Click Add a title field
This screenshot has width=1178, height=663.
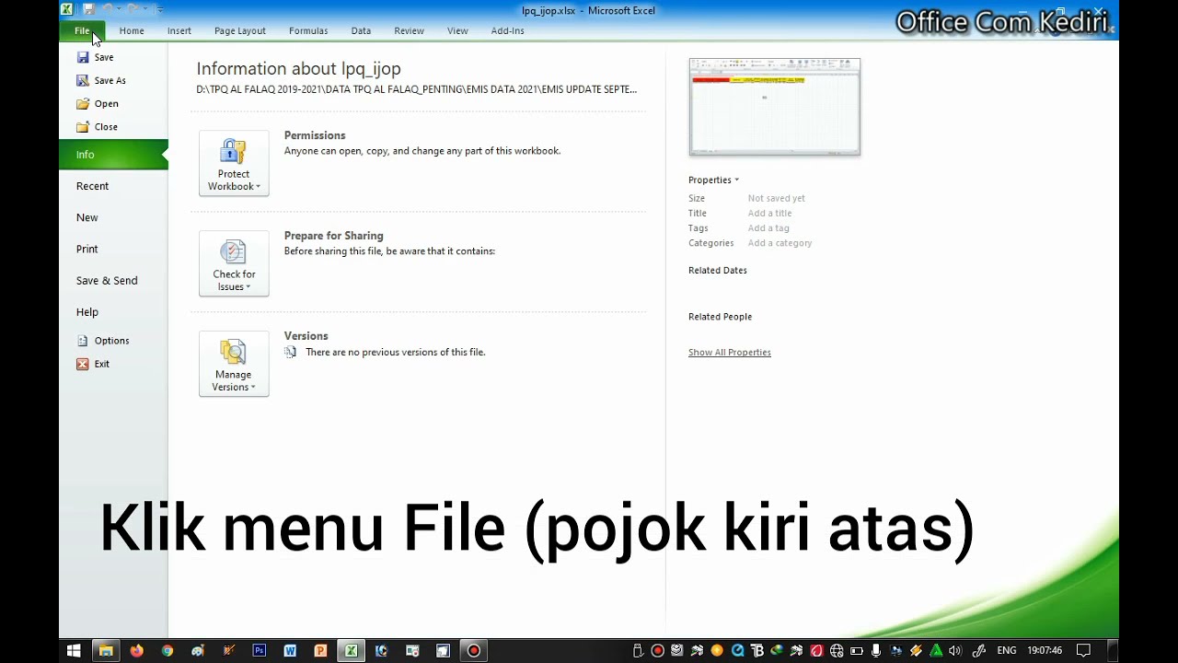click(x=769, y=213)
